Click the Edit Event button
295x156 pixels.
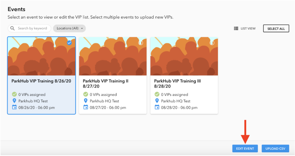[x=245, y=149]
